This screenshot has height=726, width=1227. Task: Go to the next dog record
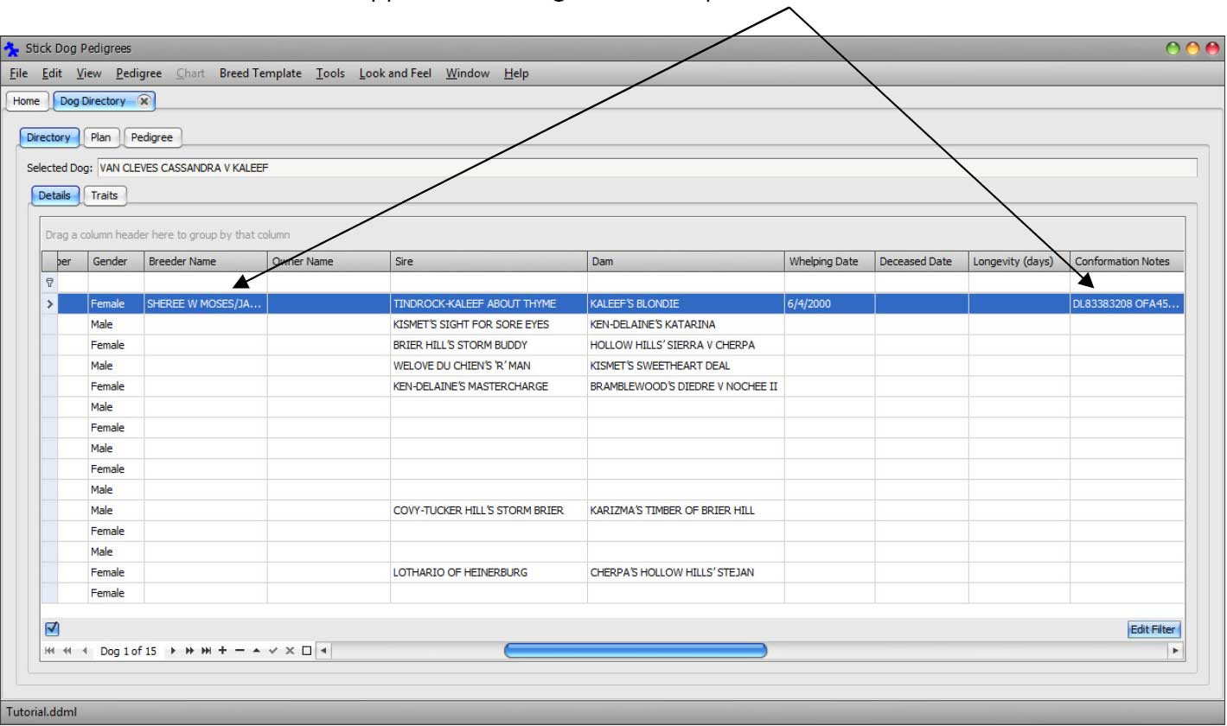tap(173, 651)
